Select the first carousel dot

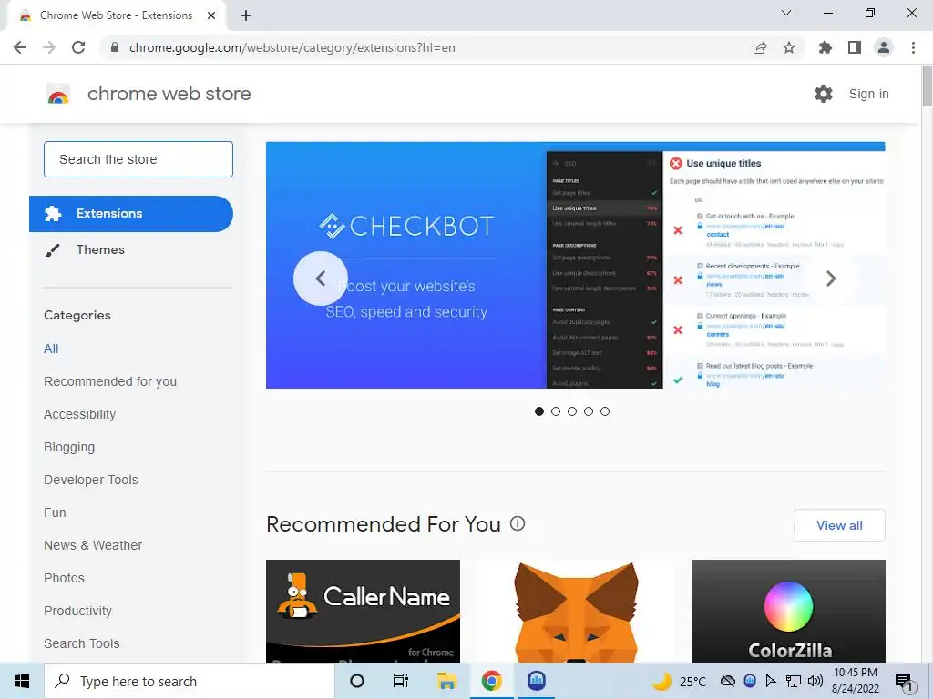(x=539, y=411)
